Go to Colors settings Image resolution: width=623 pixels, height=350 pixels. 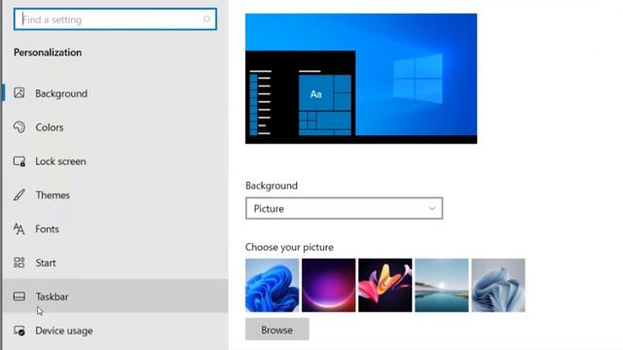pyautogui.click(x=115, y=127)
